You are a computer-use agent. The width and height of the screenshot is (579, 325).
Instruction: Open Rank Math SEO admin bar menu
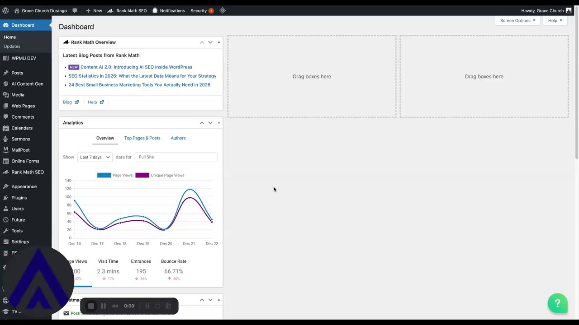(127, 11)
